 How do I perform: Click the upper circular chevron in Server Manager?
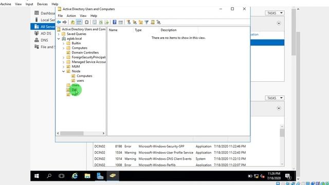coord(279,23)
